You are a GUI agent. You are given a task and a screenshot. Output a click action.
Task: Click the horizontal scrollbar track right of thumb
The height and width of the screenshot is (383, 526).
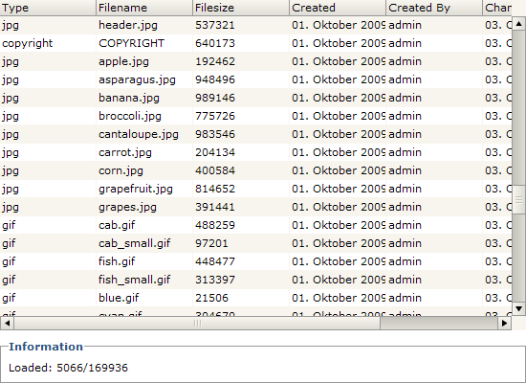[439, 324]
